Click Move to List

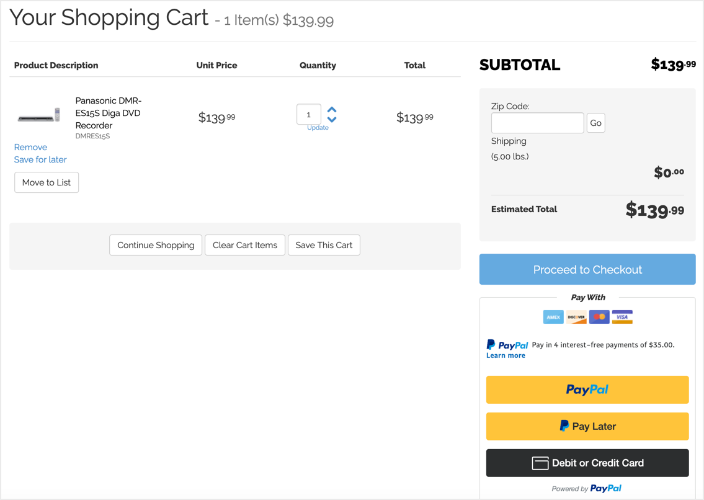click(x=46, y=182)
